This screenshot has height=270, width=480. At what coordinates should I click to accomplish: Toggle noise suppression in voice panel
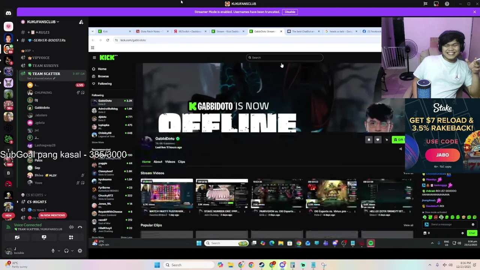tap(71, 227)
